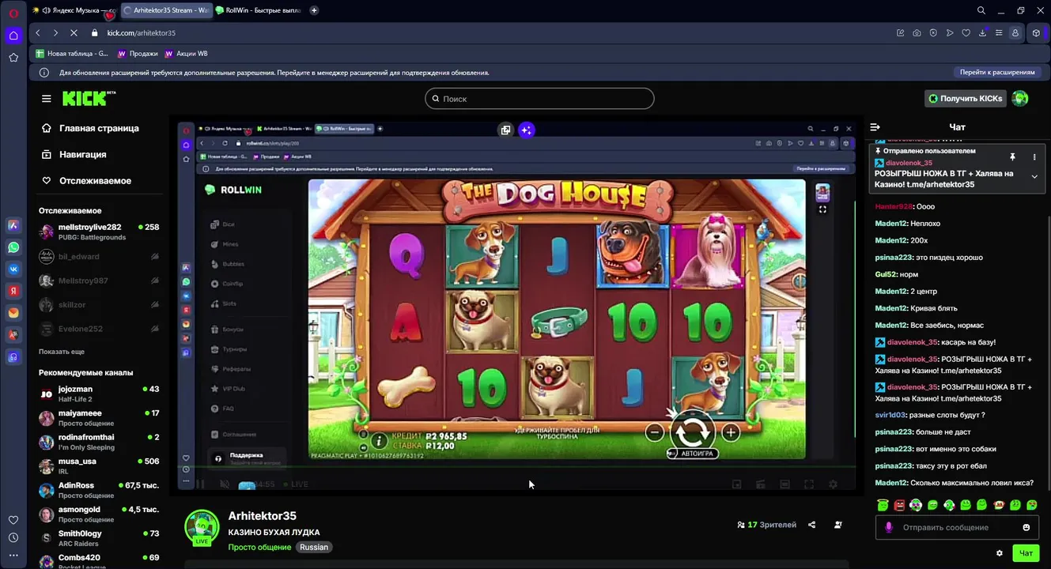Viewport: 1051px width, 569px height.
Task: Open Smith0logy recommended channel
Action: [x=100, y=539]
